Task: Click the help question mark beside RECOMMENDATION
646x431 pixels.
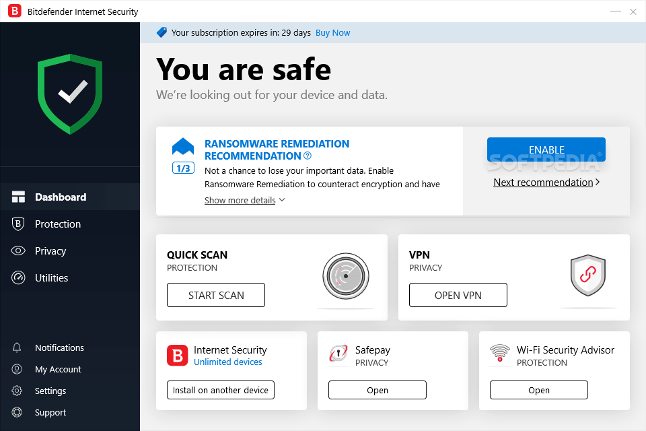Action: tap(308, 156)
